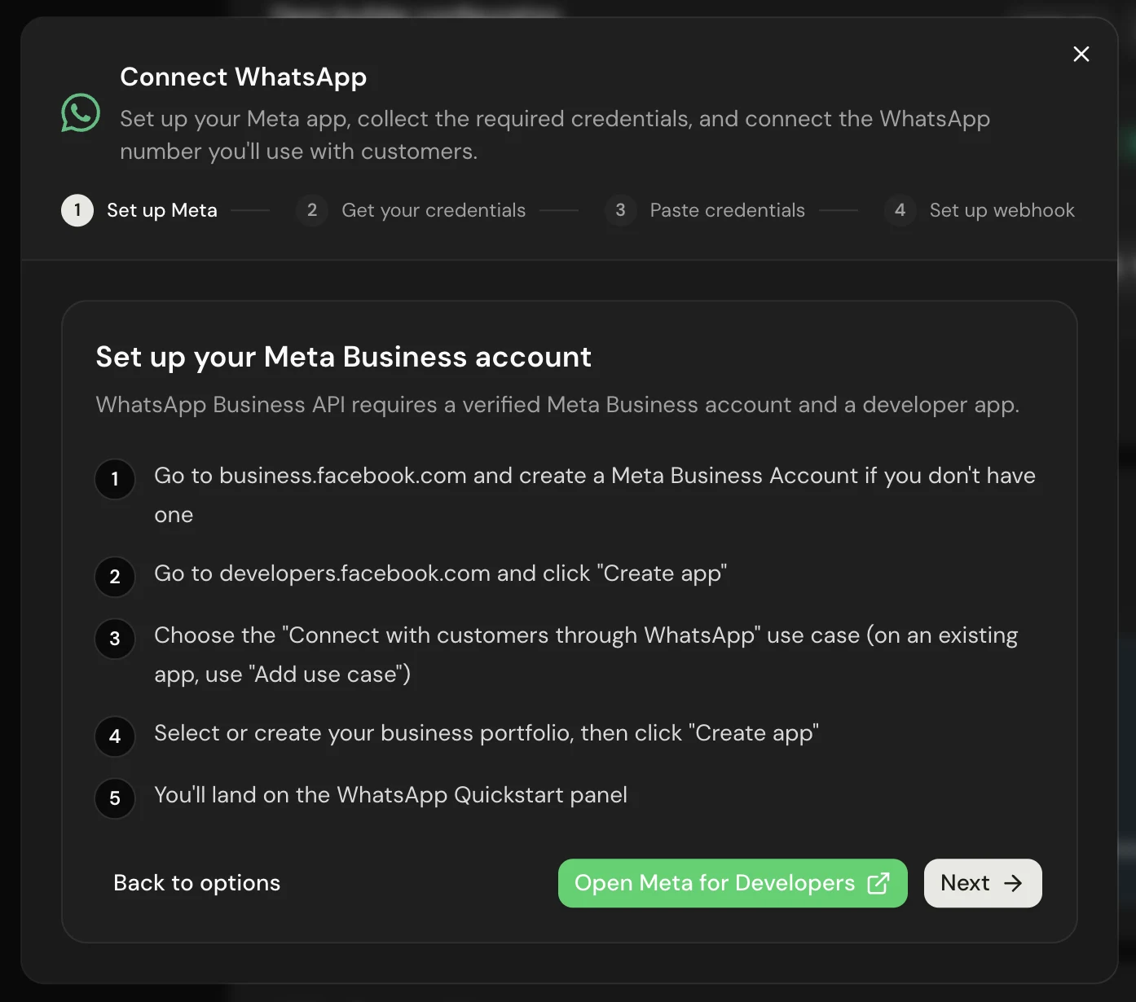
Task: Select step 4 circle in wizard header
Action: [x=900, y=210]
